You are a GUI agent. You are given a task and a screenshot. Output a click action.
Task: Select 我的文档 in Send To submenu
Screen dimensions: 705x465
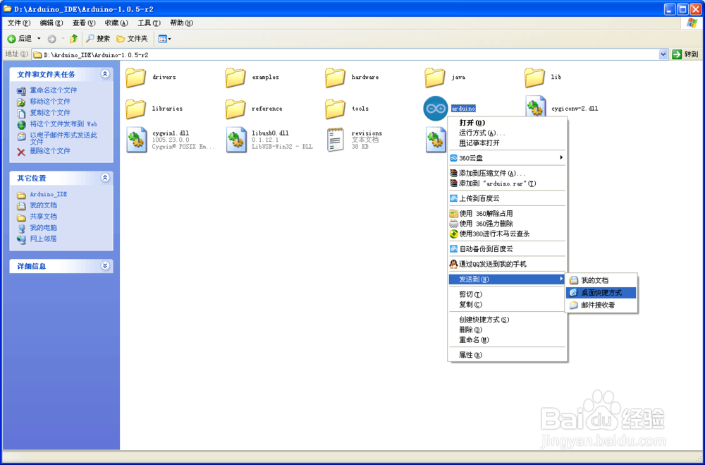tap(601, 280)
